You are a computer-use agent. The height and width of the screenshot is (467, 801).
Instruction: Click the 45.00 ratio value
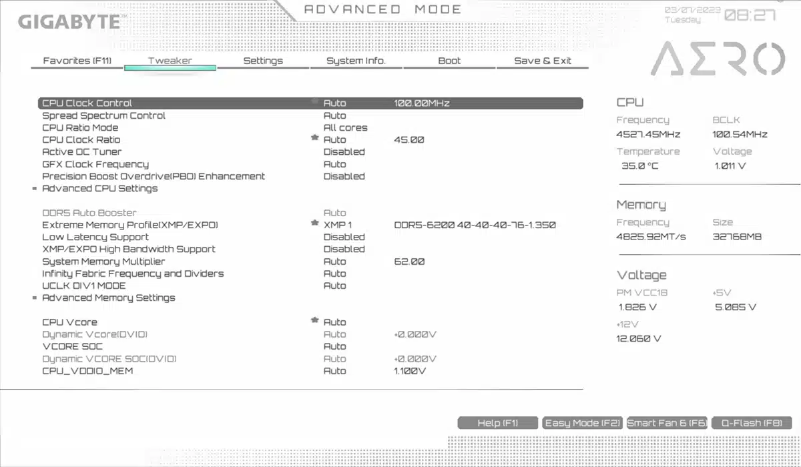409,139
